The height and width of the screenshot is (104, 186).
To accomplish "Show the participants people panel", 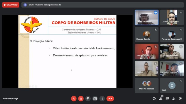I will point(161,99).
